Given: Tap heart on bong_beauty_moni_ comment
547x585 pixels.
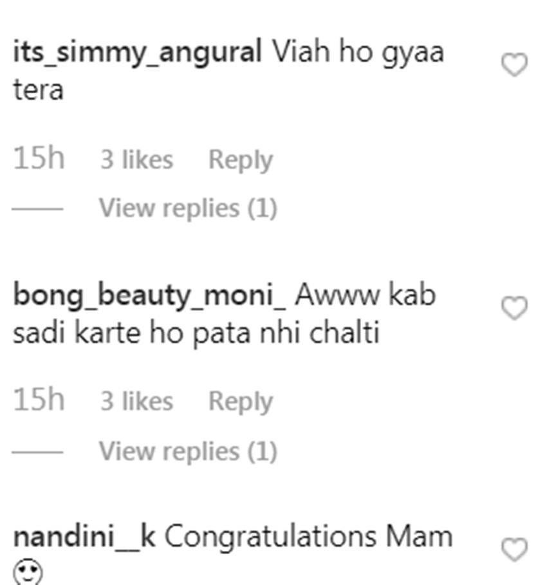Looking at the screenshot, I should tap(514, 309).
